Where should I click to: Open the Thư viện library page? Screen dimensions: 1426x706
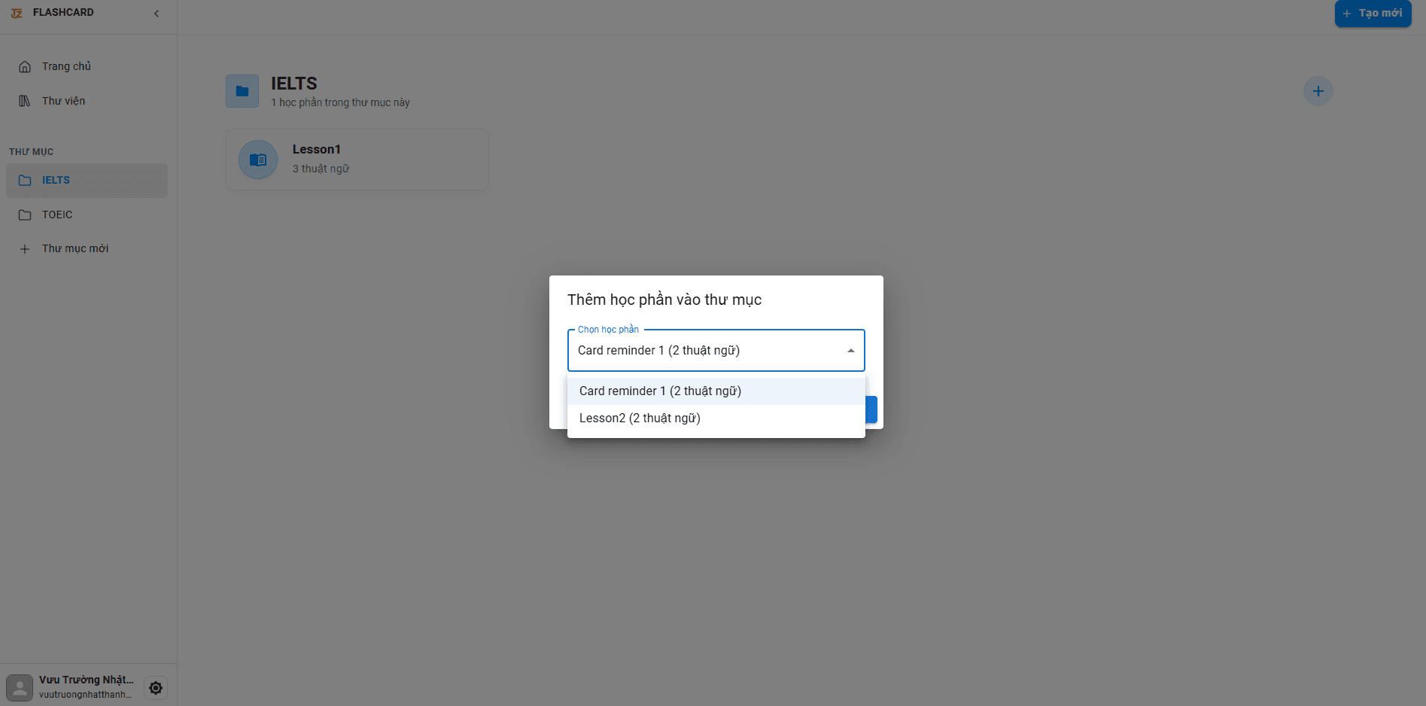pyautogui.click(x=63, y=101)
